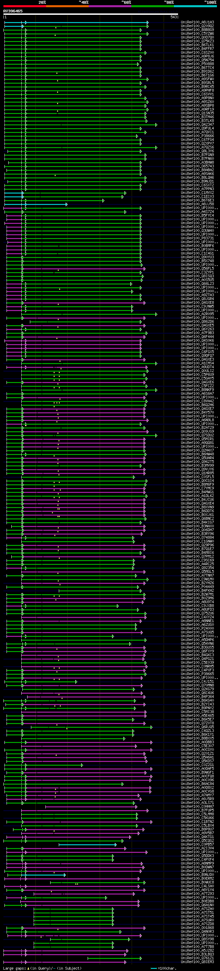The height and width of the screenshot is (971, 220).
Task: Choose the UniRef100_Q7PM12 hit
Action: (197, 556)
